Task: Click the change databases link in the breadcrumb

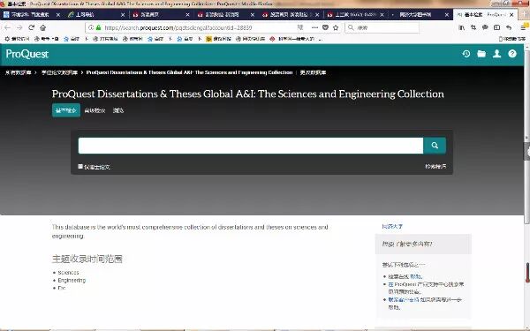Action: point(313,72)
